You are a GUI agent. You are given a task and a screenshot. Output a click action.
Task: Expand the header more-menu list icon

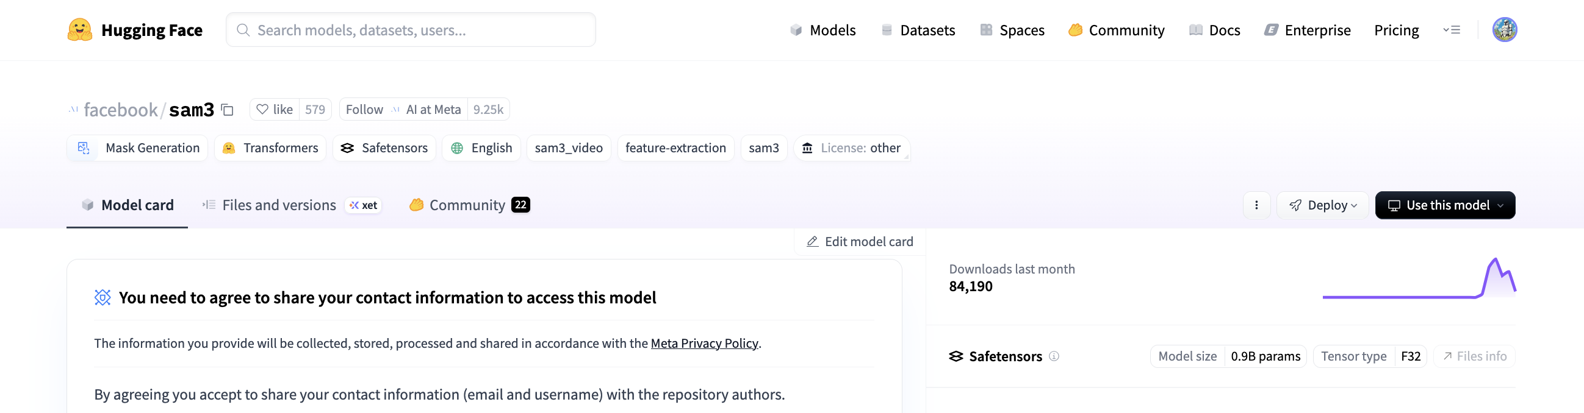pos(1452,30)
